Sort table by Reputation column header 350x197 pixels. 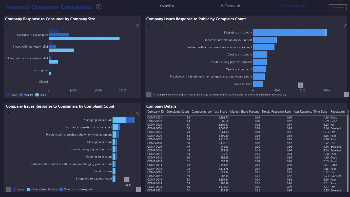(338, 112)
